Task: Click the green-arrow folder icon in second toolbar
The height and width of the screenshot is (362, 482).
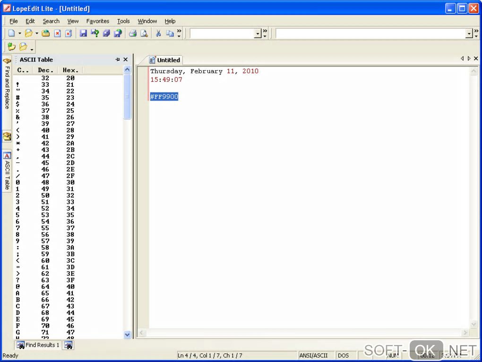Action: point(12,47)
